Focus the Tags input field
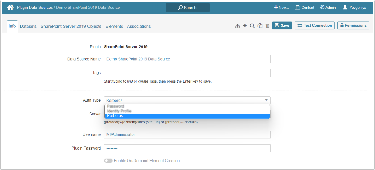 click(187, 73)
